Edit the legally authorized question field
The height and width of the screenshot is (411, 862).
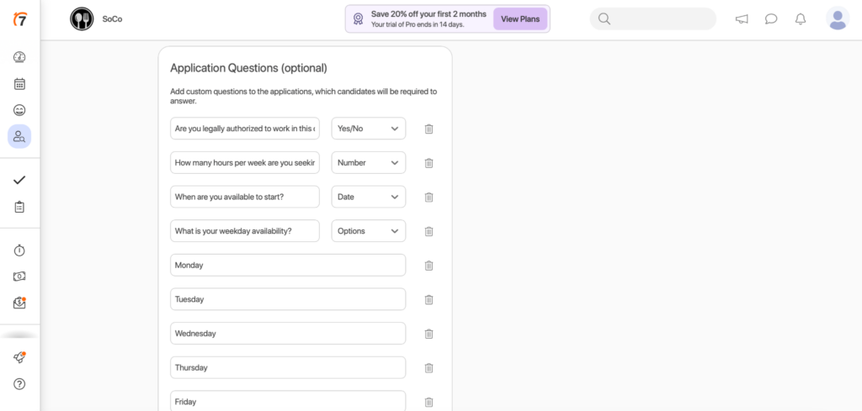pos(245,129)
